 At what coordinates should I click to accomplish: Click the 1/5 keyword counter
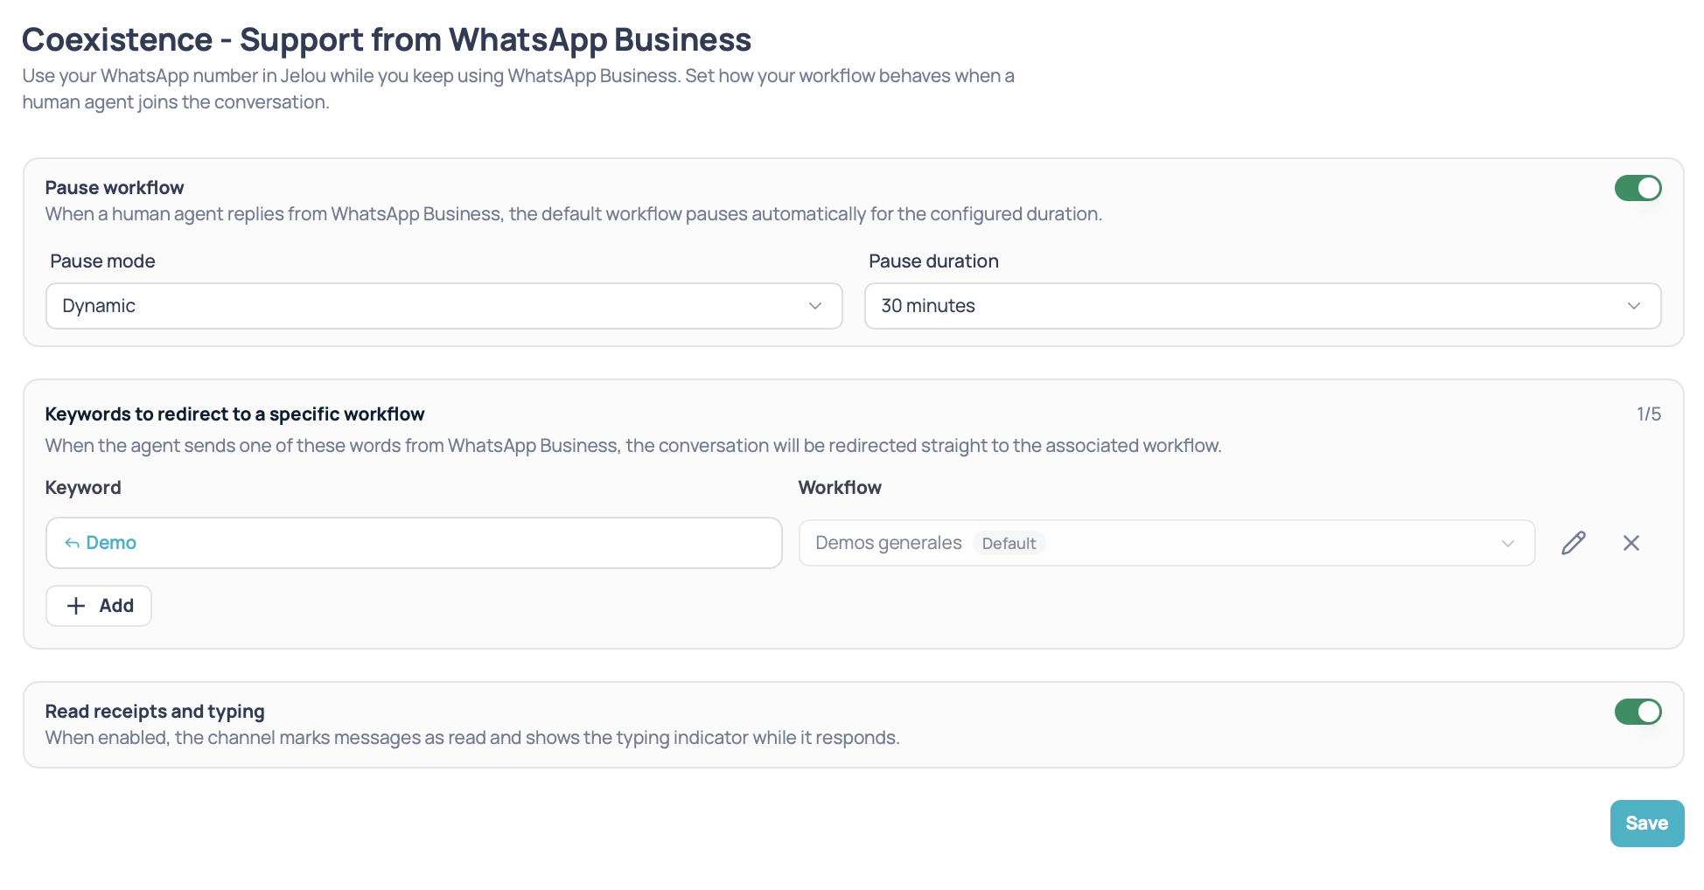[x=1648, y=414]
